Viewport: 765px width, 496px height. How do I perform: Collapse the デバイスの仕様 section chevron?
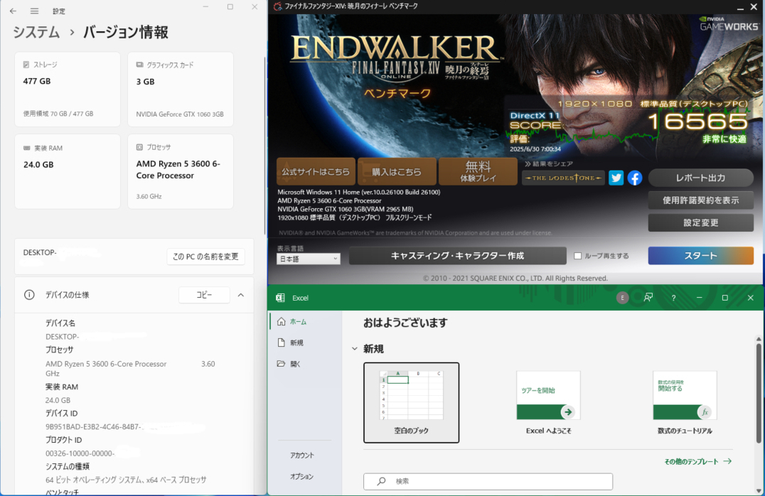click(x=241, y=295)
